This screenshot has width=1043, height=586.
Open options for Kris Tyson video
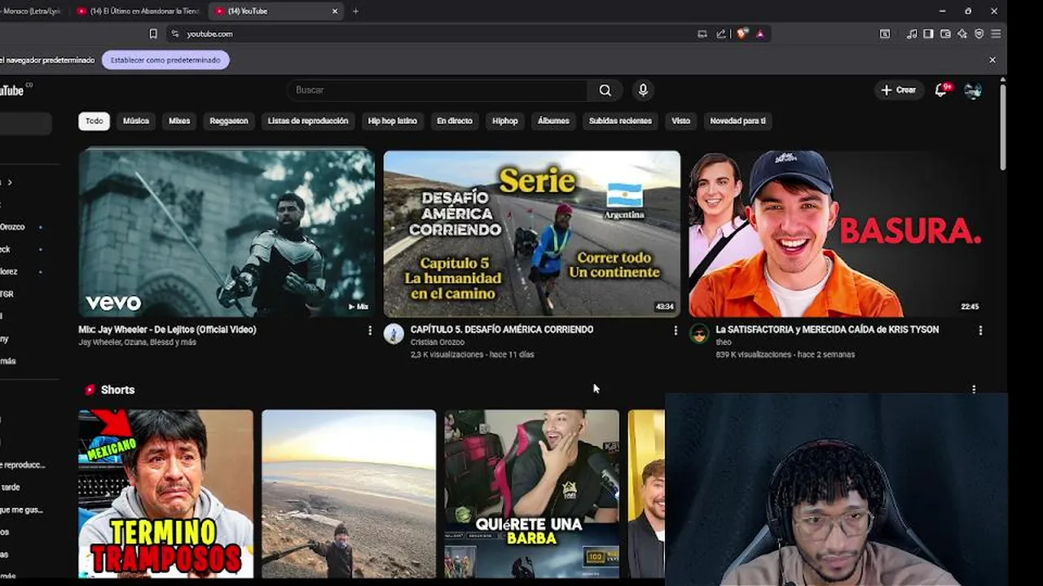[x=980, y=330]
